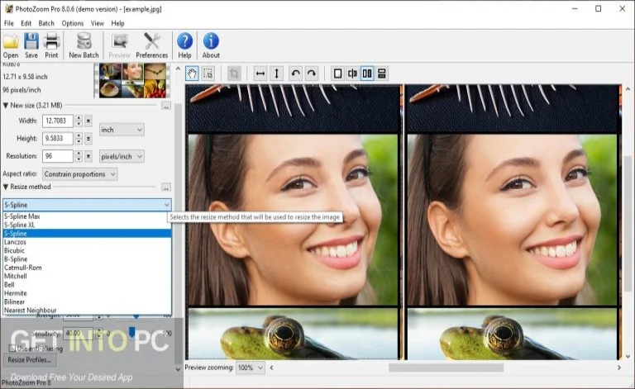Rotate image clockwise
The width and height of the screenshot is (635, 389).
click(x=312, y=74)
